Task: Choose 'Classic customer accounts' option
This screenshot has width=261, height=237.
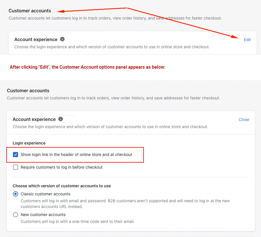Action: 16,194
